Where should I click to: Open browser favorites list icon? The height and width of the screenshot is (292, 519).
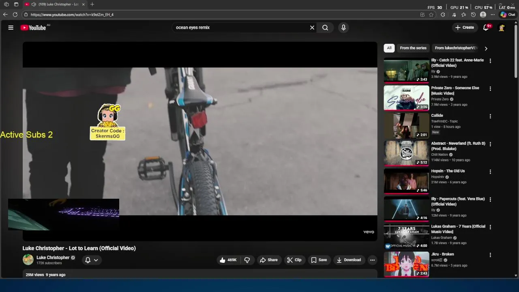pyautogui.click(x=463, y=15)
